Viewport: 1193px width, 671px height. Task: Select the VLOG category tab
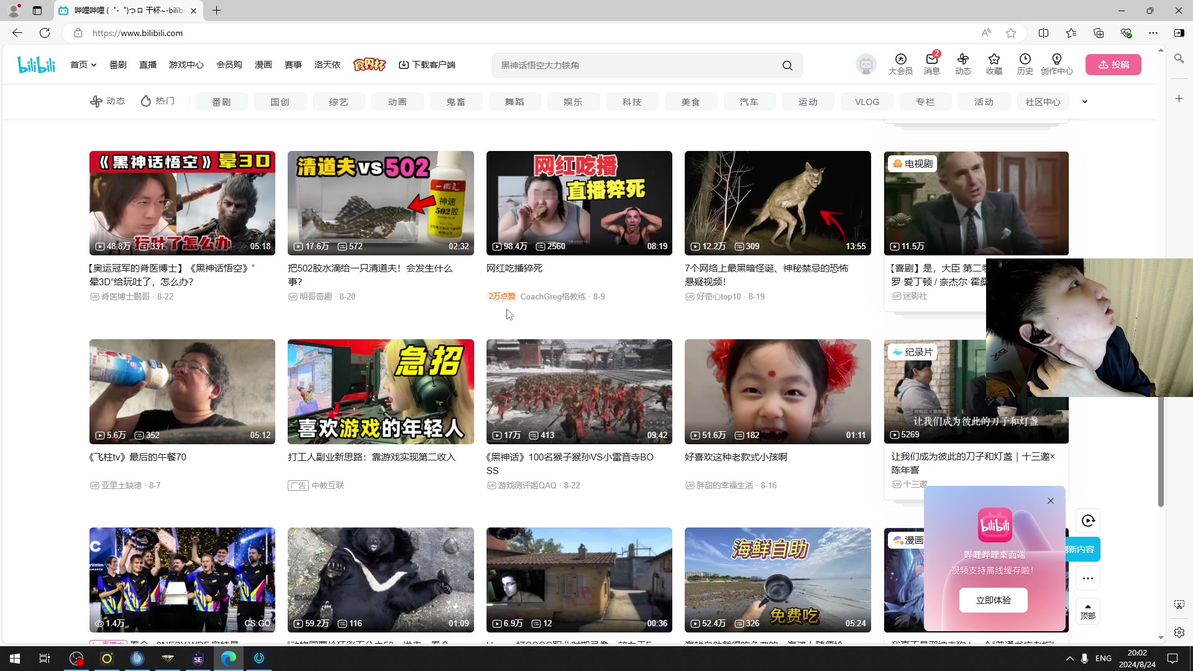(x=867, y=102)
